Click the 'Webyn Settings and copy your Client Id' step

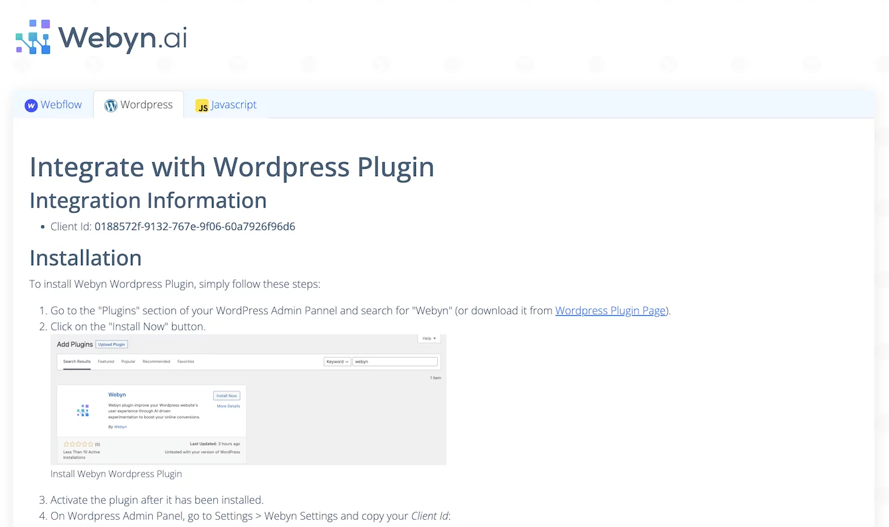click(250, 516)
